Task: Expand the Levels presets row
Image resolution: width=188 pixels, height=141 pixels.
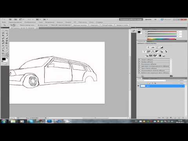Action: point(139,60)
